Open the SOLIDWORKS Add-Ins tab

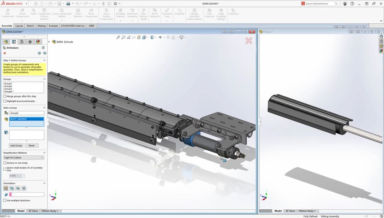click(73, 26)
